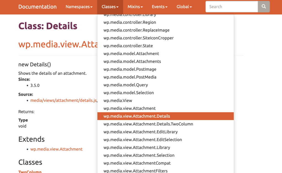Screen dimensions: 282x173
Task: Open wp.media.model.Query class page
Action: [x=126, y=85]
